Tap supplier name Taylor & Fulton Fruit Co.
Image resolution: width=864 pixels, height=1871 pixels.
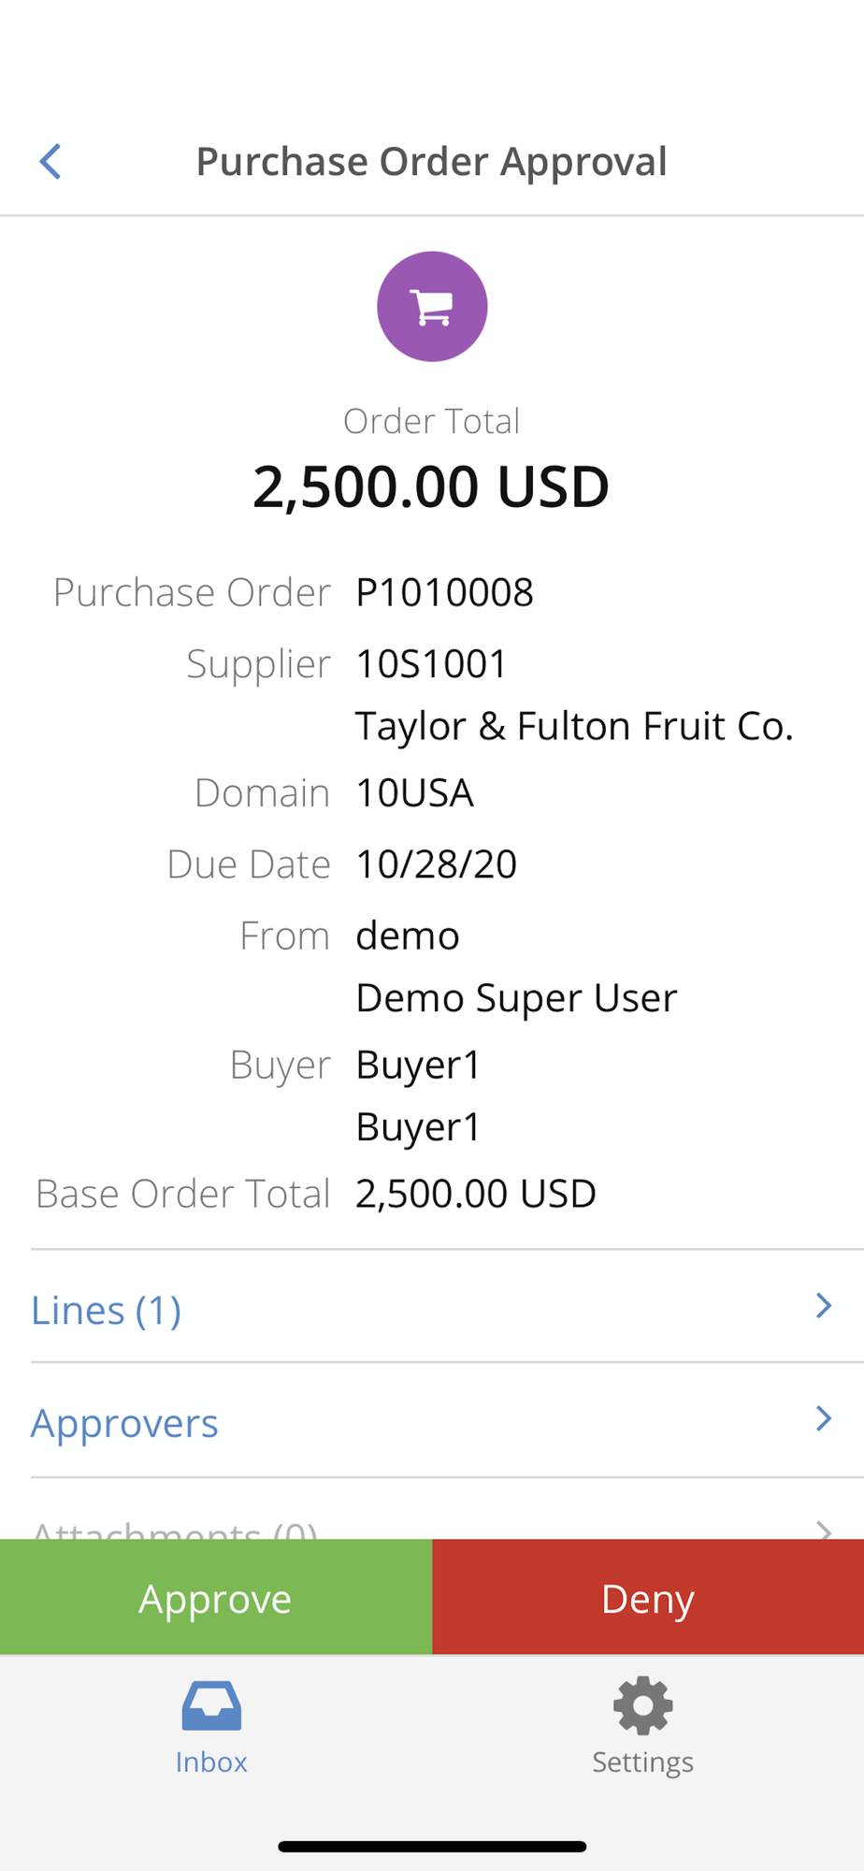click(574, 726)
